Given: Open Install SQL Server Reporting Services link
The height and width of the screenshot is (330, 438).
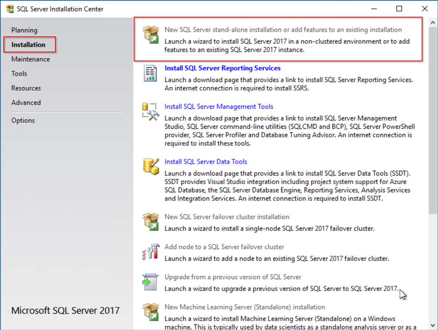Looking at the screenshot, I should coord(223,68).
